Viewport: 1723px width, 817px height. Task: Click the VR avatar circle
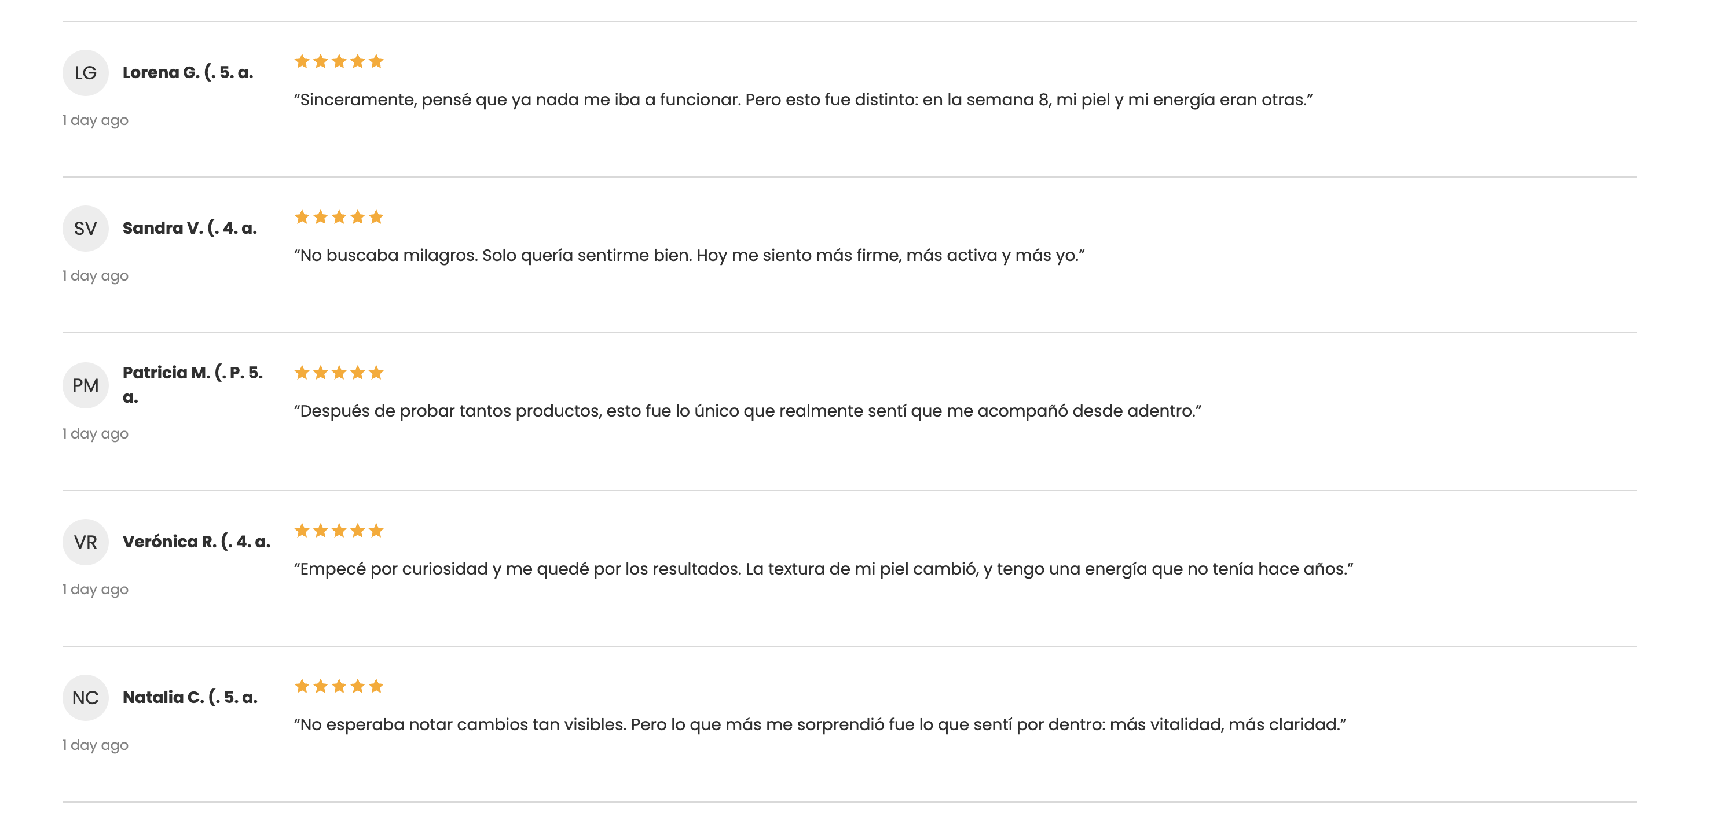coord(86,542)
